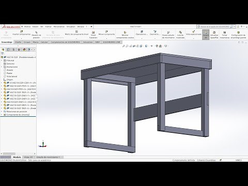
Task: Open Relación de posición tool
Action: (x=36, y=35)
